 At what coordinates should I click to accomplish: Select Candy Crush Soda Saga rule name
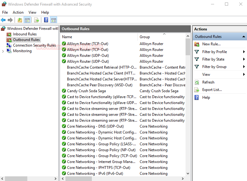click(86, 91)
